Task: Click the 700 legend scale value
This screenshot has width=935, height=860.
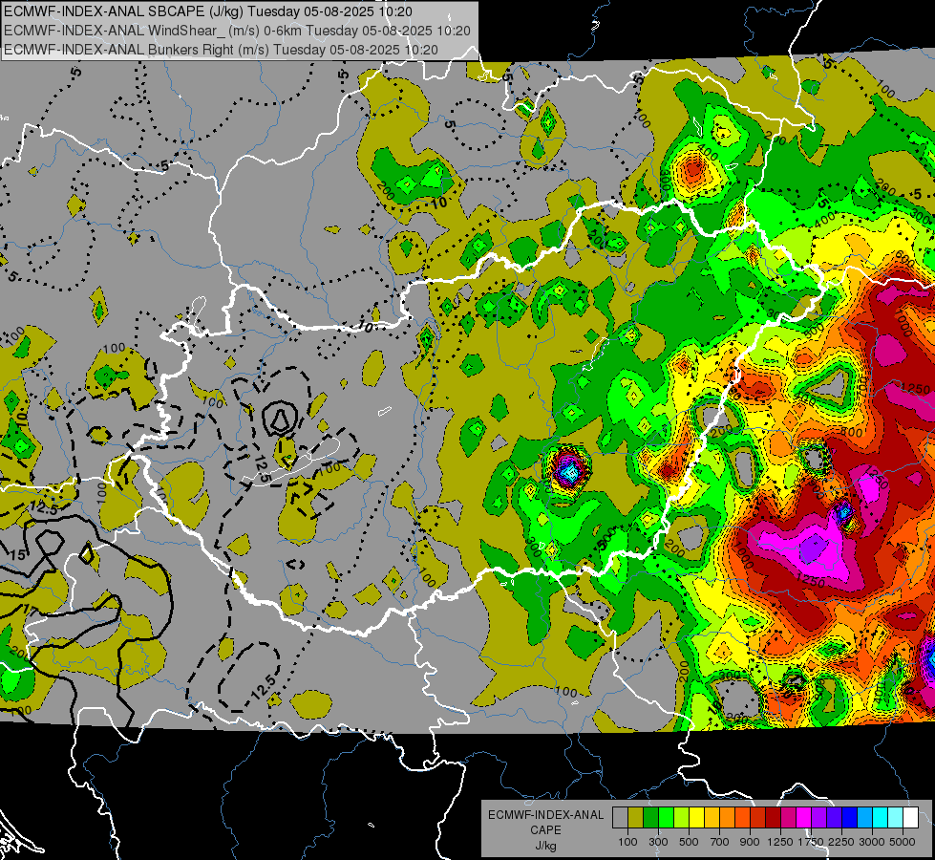Action: coord(720,842)
